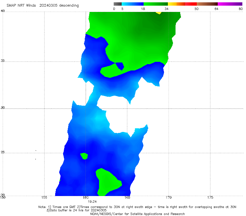The width and height of the screenshot is (246, 216).
Task: Pick the brown segment of the color bar
Action: pos(207,4)
